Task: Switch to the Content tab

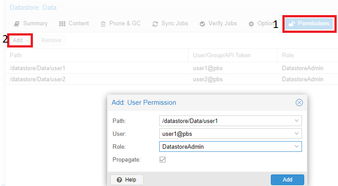Action: point(74,24)
